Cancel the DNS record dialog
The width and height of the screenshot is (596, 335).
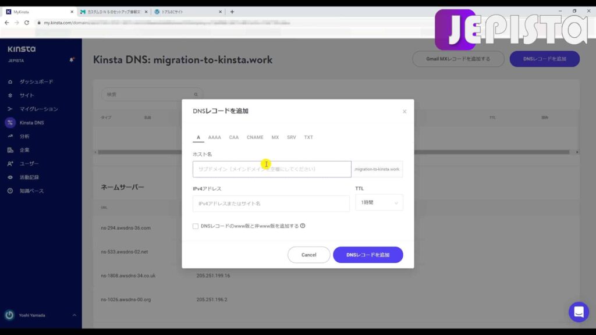[309, 254]
